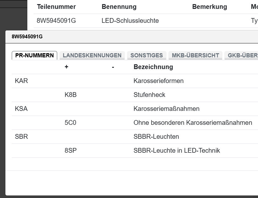The height and width of the screenshot is (198, 258).
Task: Select the SONSTIGES tab
Action: tap(146, 55)
